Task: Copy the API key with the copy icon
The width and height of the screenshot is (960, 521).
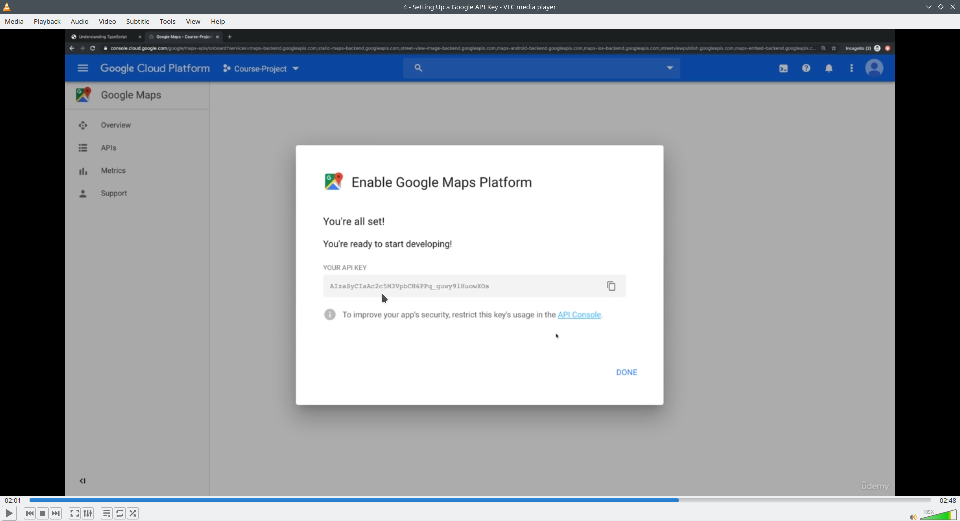Action: 611,286
